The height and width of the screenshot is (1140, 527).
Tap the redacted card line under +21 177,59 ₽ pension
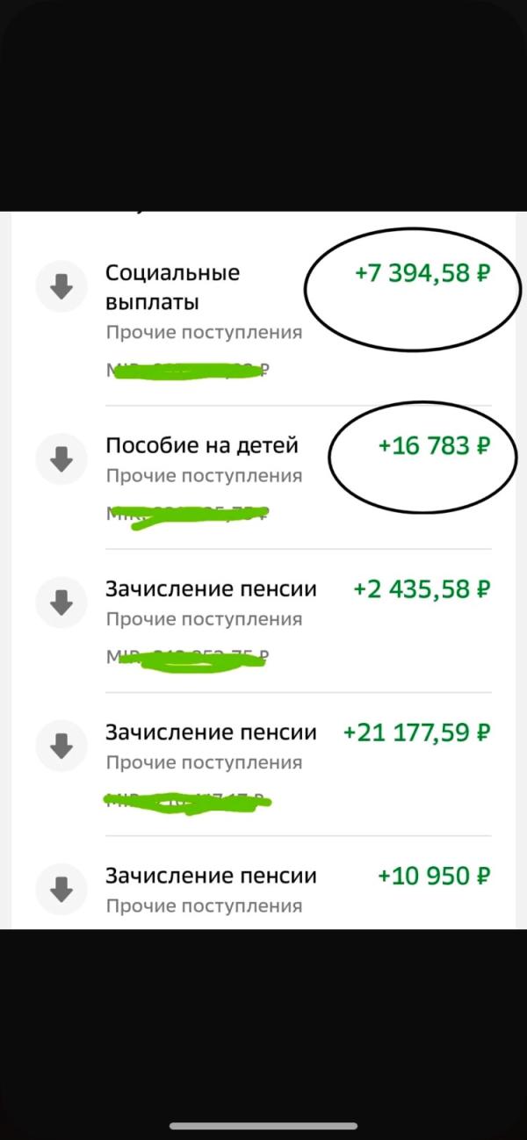pyautogui.click(x=186, y=800)
